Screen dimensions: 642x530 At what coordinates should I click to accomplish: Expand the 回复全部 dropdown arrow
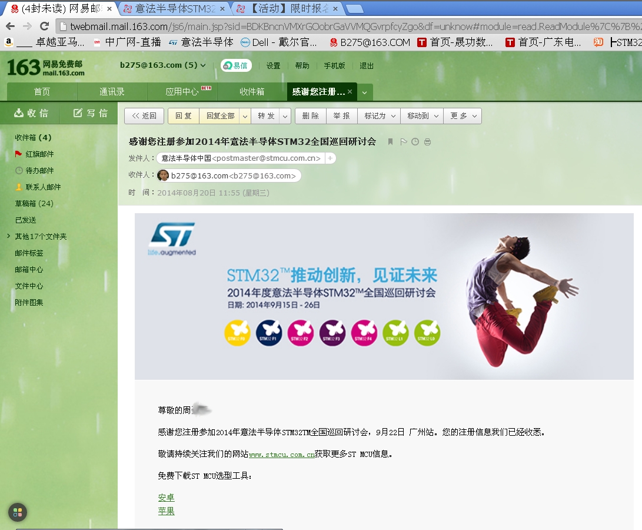[x=245, y=117]
